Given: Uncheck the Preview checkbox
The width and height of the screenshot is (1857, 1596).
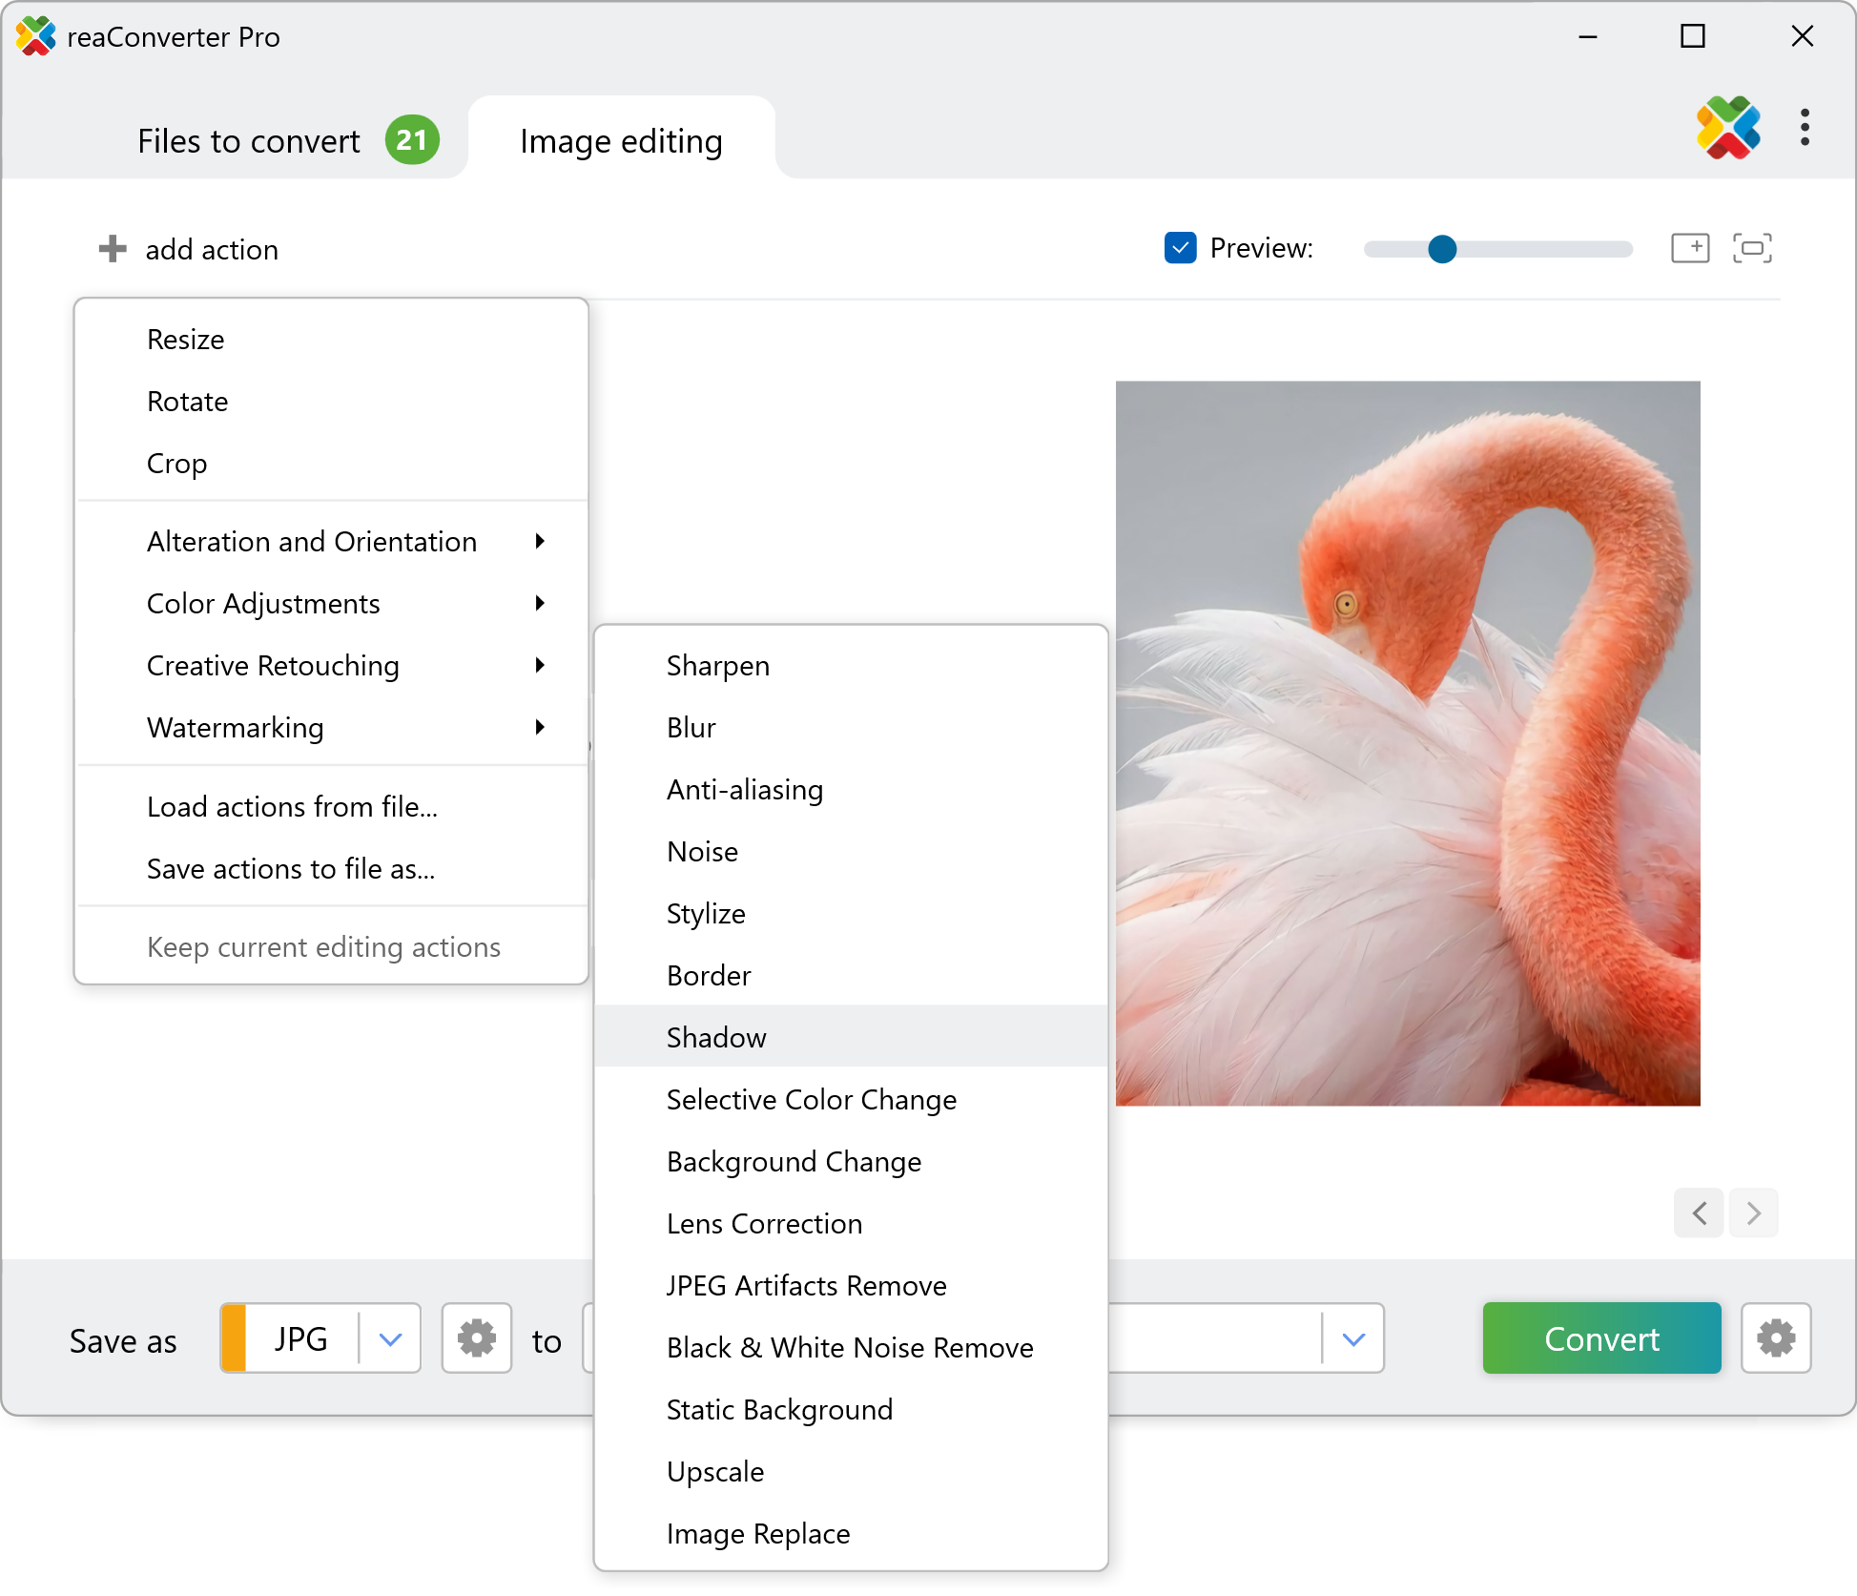Looking at the screenshot, I should pyautogui.click(x=1180, y=248).
